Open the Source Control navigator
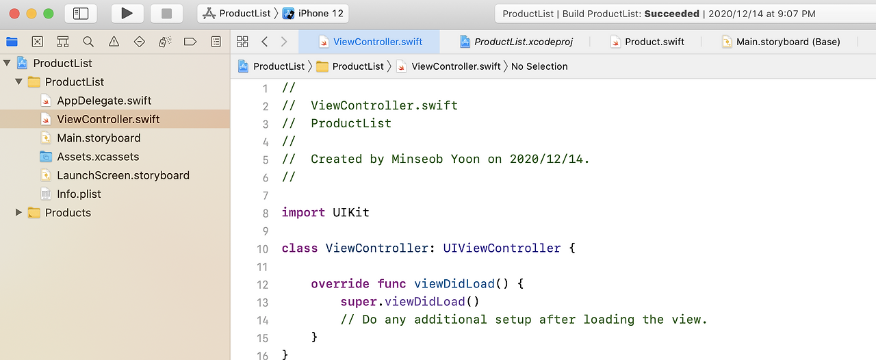 [37, 42]
